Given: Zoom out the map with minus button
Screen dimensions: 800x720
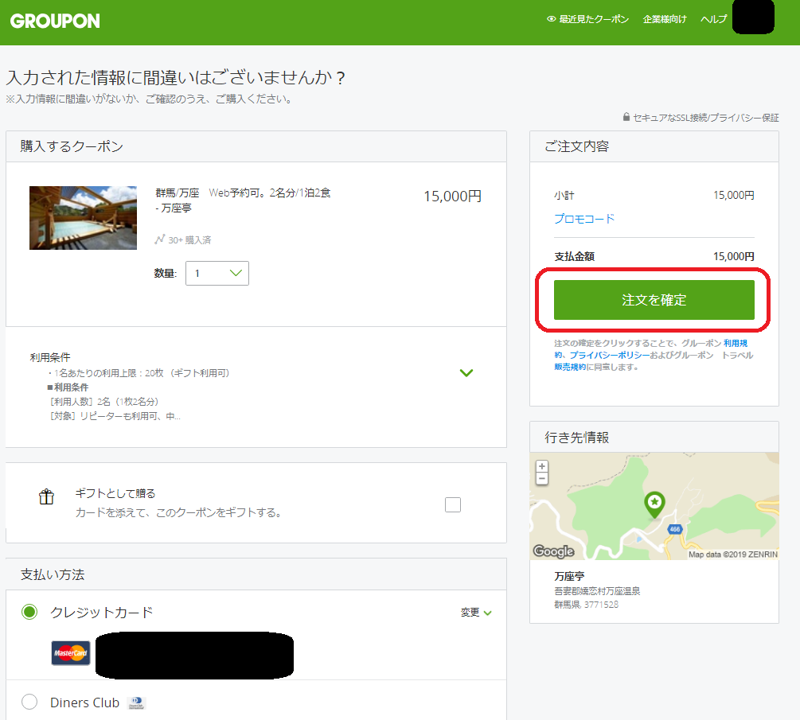Looking at the screenshot, I should [542, 479].
